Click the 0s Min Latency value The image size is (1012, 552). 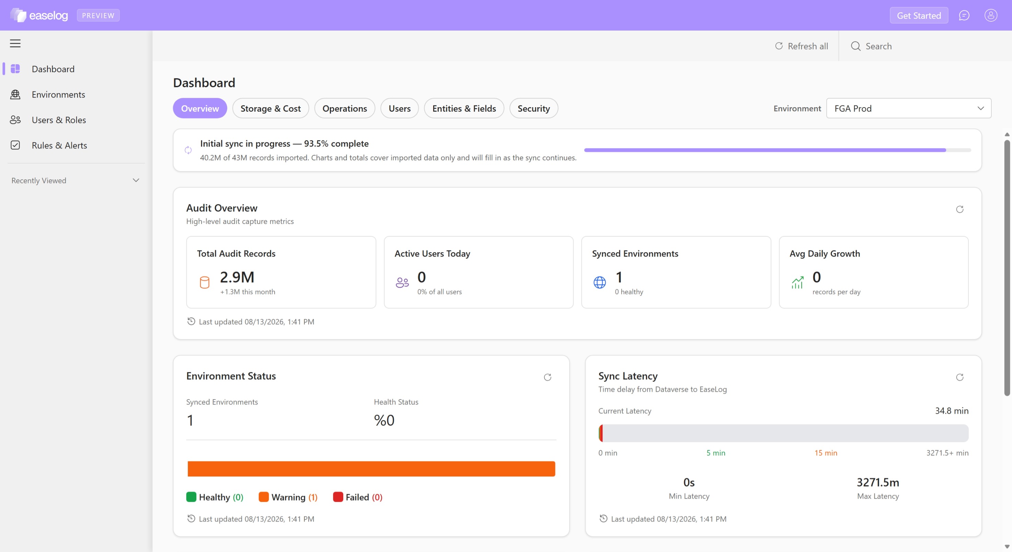[x=689, y=482]
